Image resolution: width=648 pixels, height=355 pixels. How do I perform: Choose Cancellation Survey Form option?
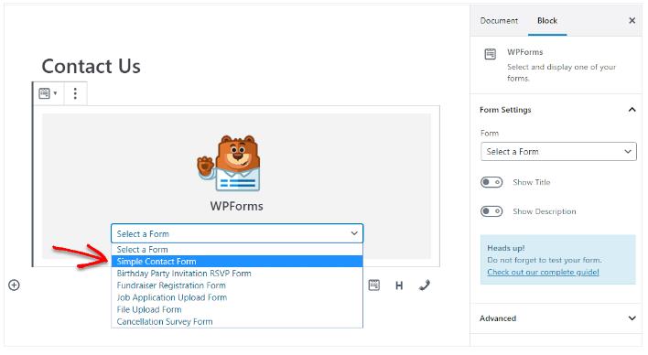coord(237,321)
